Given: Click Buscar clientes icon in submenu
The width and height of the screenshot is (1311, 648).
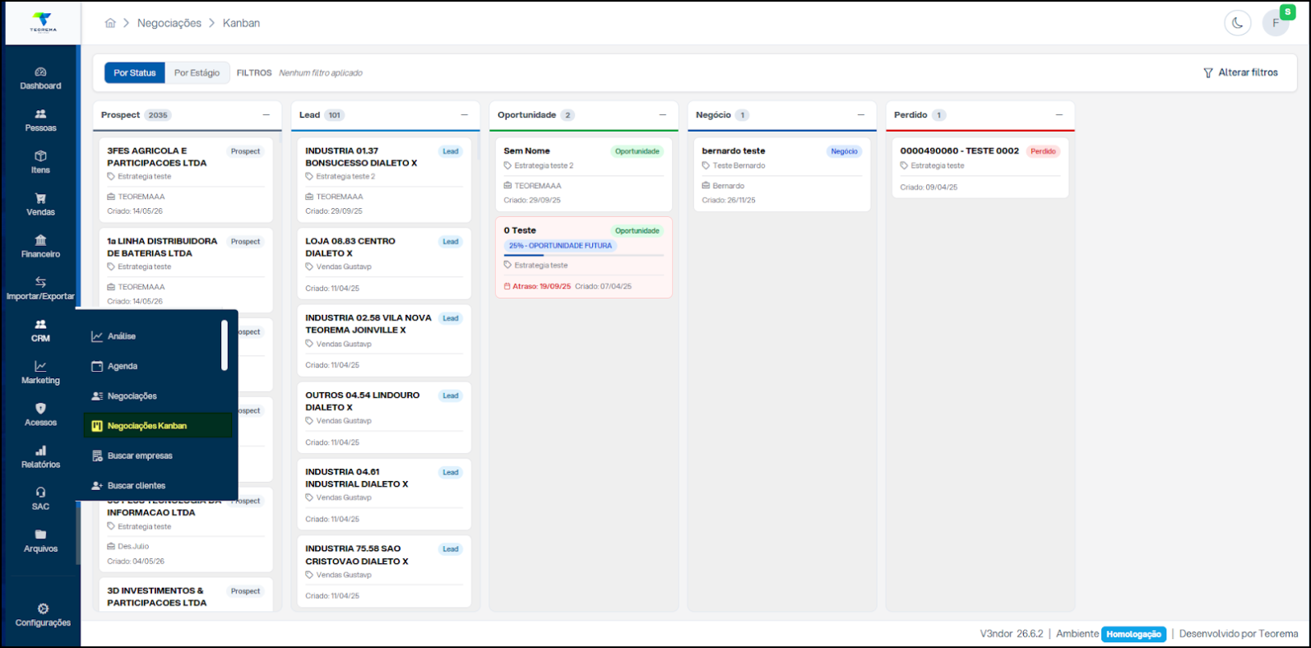Looking at the screenshot, I should 97,486.
